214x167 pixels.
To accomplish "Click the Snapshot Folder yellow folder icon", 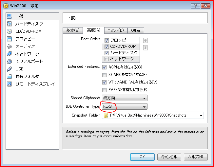I will [106, 115].
